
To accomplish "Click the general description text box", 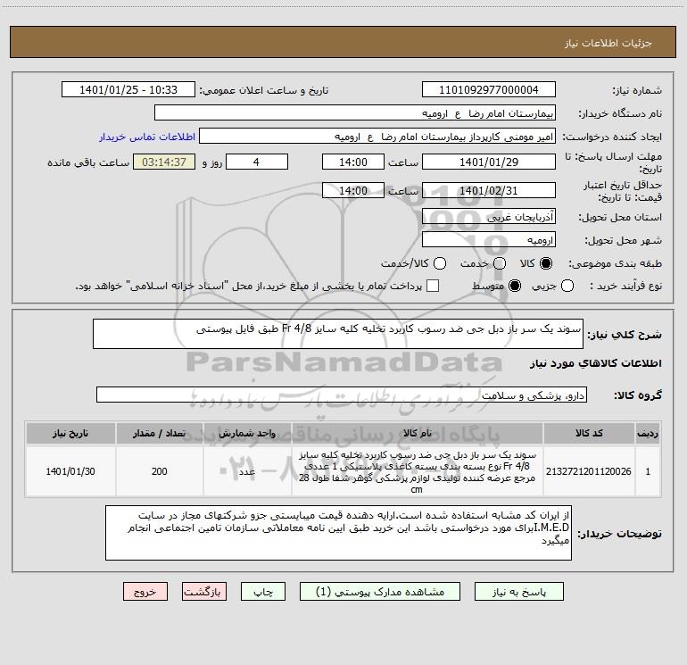I will [338, 334].
